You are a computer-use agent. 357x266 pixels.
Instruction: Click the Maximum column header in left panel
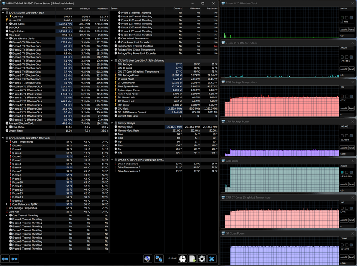pos(103,8)
